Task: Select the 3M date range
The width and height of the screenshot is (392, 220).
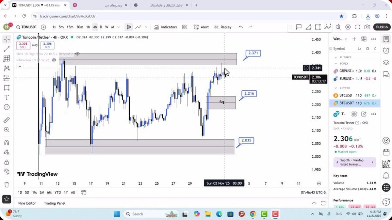Action: click(42, 193)
